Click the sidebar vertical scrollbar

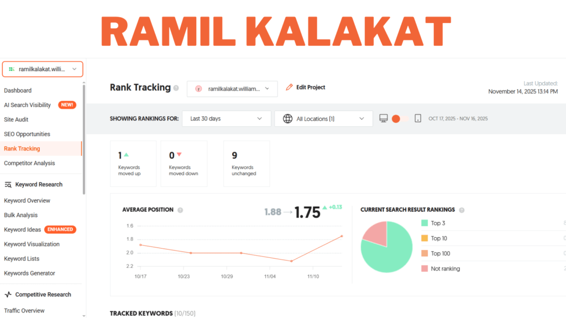[84, 138]
